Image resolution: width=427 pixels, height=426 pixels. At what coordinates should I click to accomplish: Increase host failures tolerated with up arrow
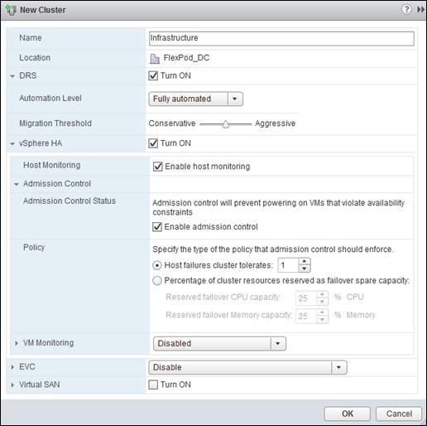(x=305, y=261)
